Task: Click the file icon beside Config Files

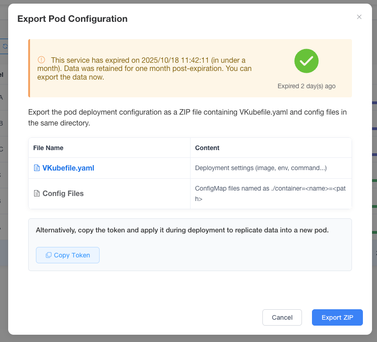Action: [x=37, y=194]
